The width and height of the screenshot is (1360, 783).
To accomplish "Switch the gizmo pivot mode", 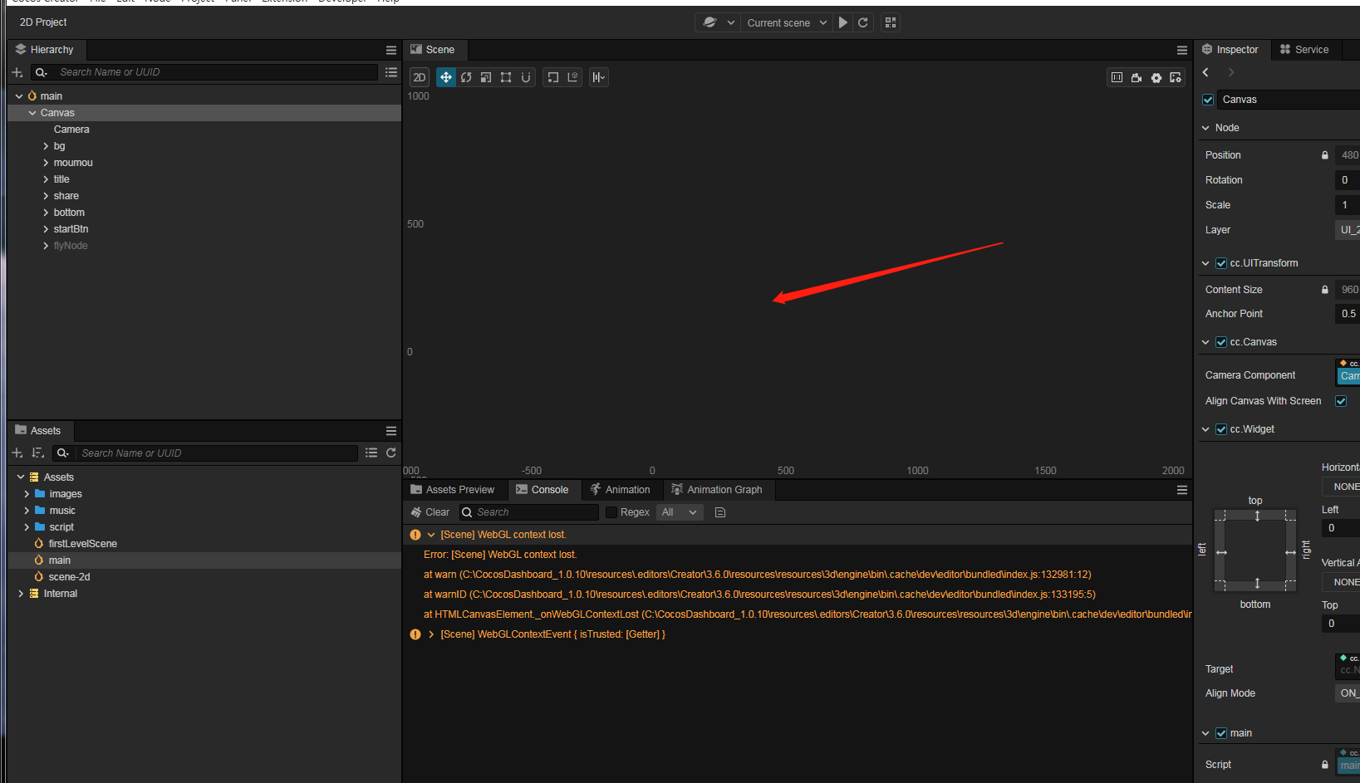I will [x=553, y=77].
